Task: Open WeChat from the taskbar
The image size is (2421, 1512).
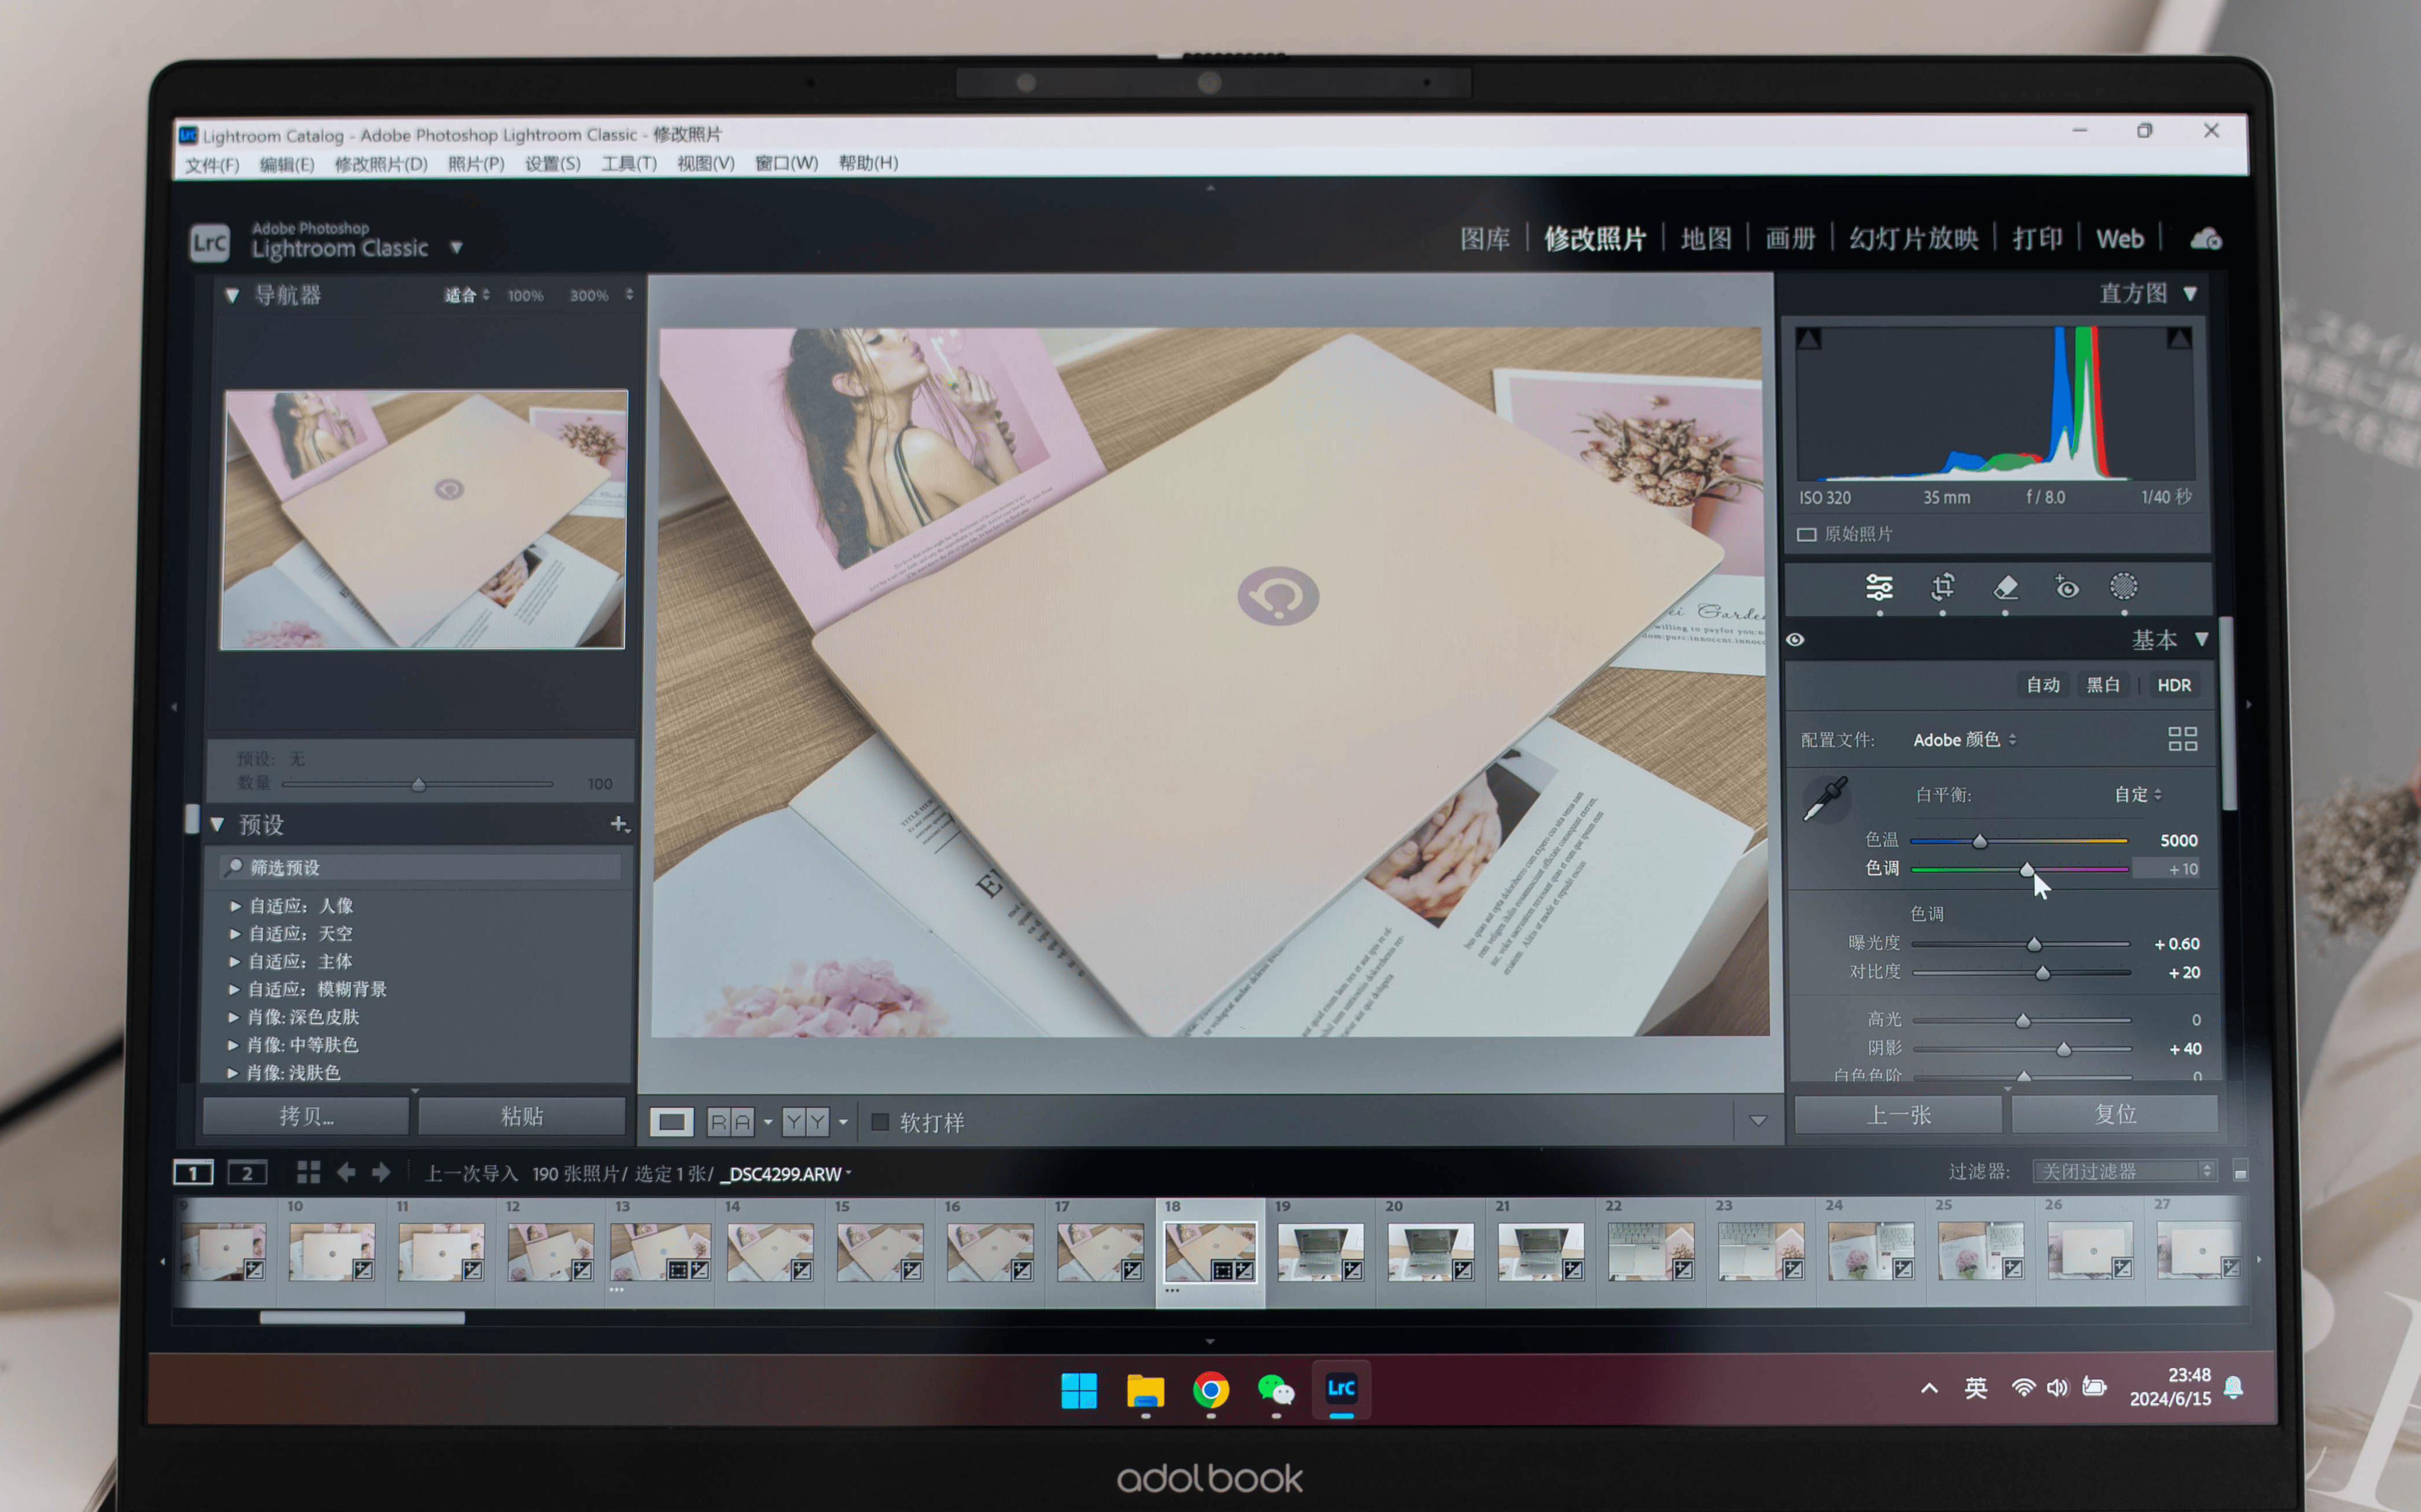Action: [1275, 1389]
